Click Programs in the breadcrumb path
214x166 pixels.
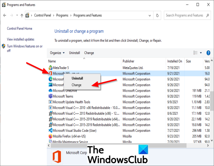[62, 15]
